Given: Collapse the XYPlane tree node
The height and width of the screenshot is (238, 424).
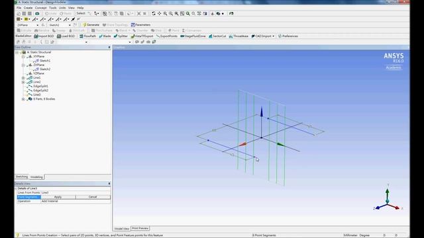Looking at the screenshot, I should tap(23, 57).
